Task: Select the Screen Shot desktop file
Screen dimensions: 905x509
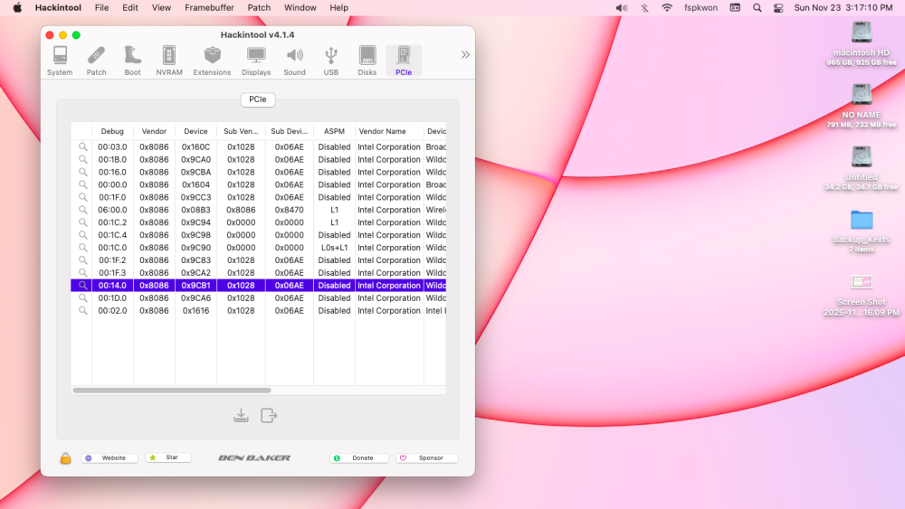Action: tap(862, 295)
